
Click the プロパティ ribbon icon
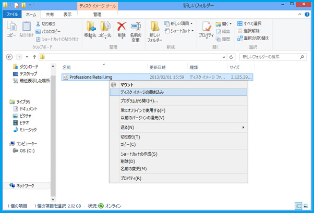click(x=206, y=27)
